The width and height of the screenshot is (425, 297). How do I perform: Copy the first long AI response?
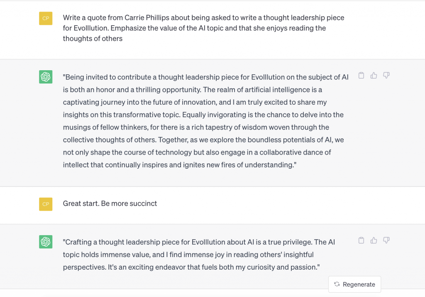click(361, 76)
